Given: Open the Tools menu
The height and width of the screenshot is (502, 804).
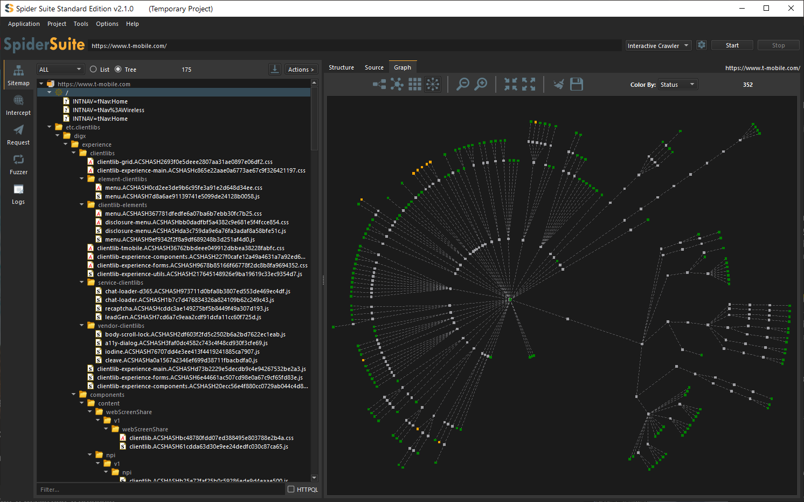Looking at the screenshot, I should pyautogui.click(x=81, y=24).
